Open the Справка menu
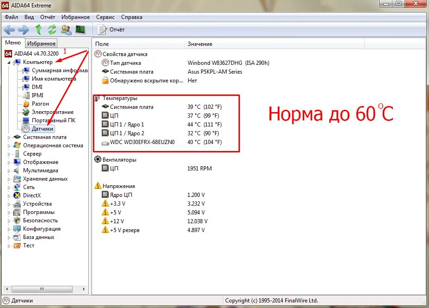The height and width of the screenshot is (308, 429). 132,17
